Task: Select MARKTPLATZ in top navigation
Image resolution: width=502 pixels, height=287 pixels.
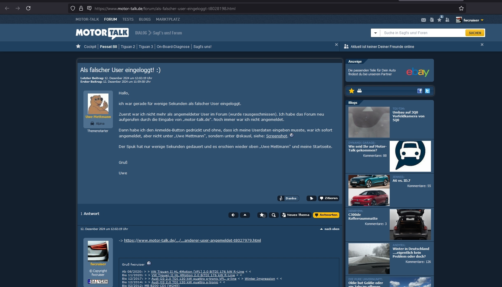Action: 168,19
